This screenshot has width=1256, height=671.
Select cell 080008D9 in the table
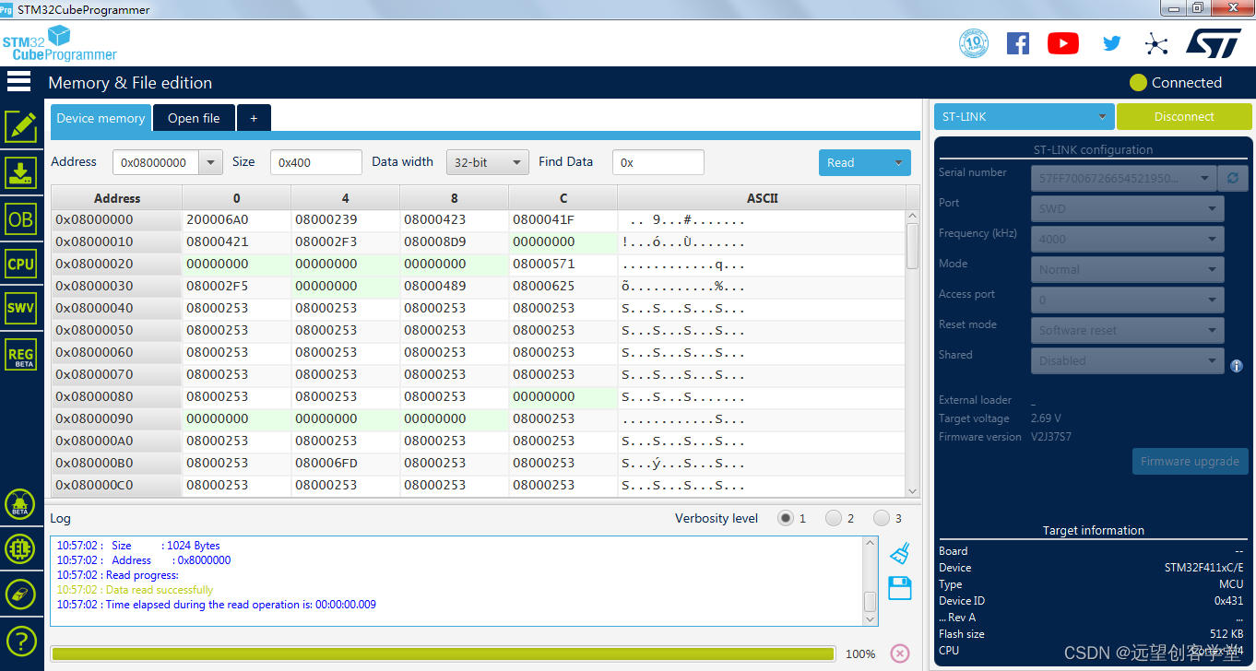[454, 242]
